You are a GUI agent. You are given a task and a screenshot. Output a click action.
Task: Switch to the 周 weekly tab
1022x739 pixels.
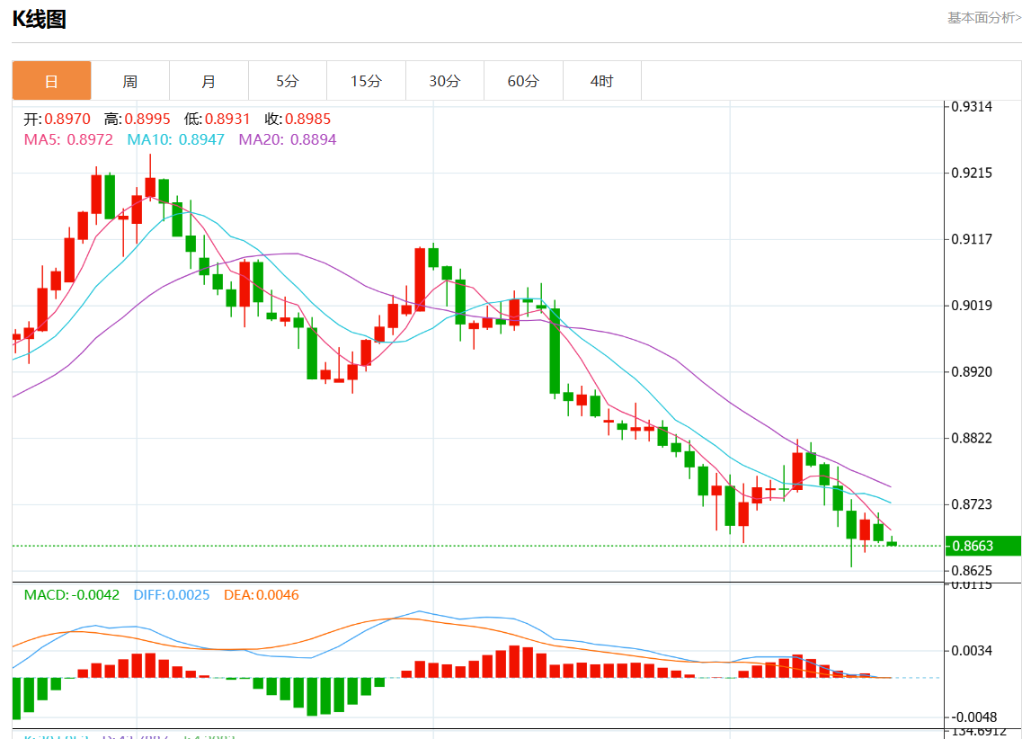pos(130,81)
